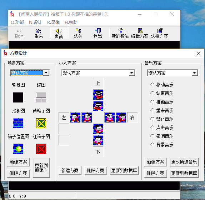Open 选择方案 choose scheme toolbar icon
Viewport: 205px width, 200px height.
[x=160, y=34]
